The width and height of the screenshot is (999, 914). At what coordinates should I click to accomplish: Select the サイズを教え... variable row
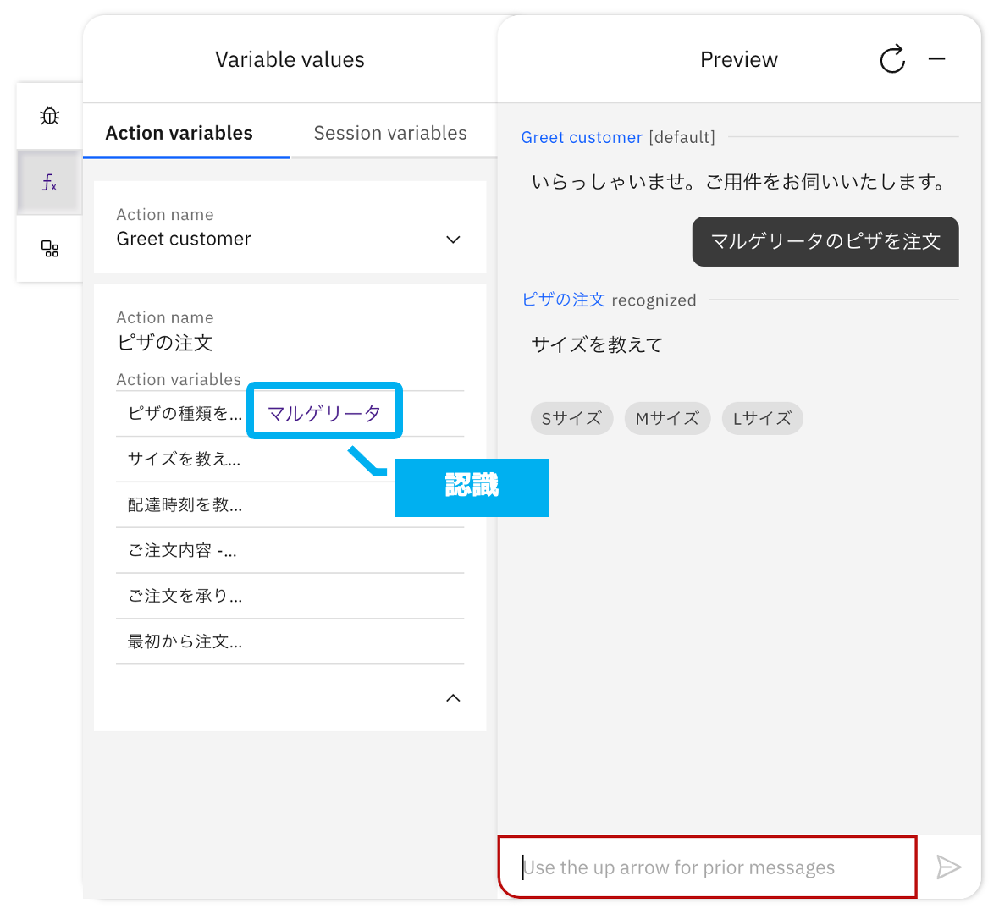pos(290,460)
